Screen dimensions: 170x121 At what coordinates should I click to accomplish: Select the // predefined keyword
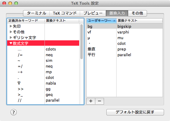pyautogui.click(x=20, y=100)
